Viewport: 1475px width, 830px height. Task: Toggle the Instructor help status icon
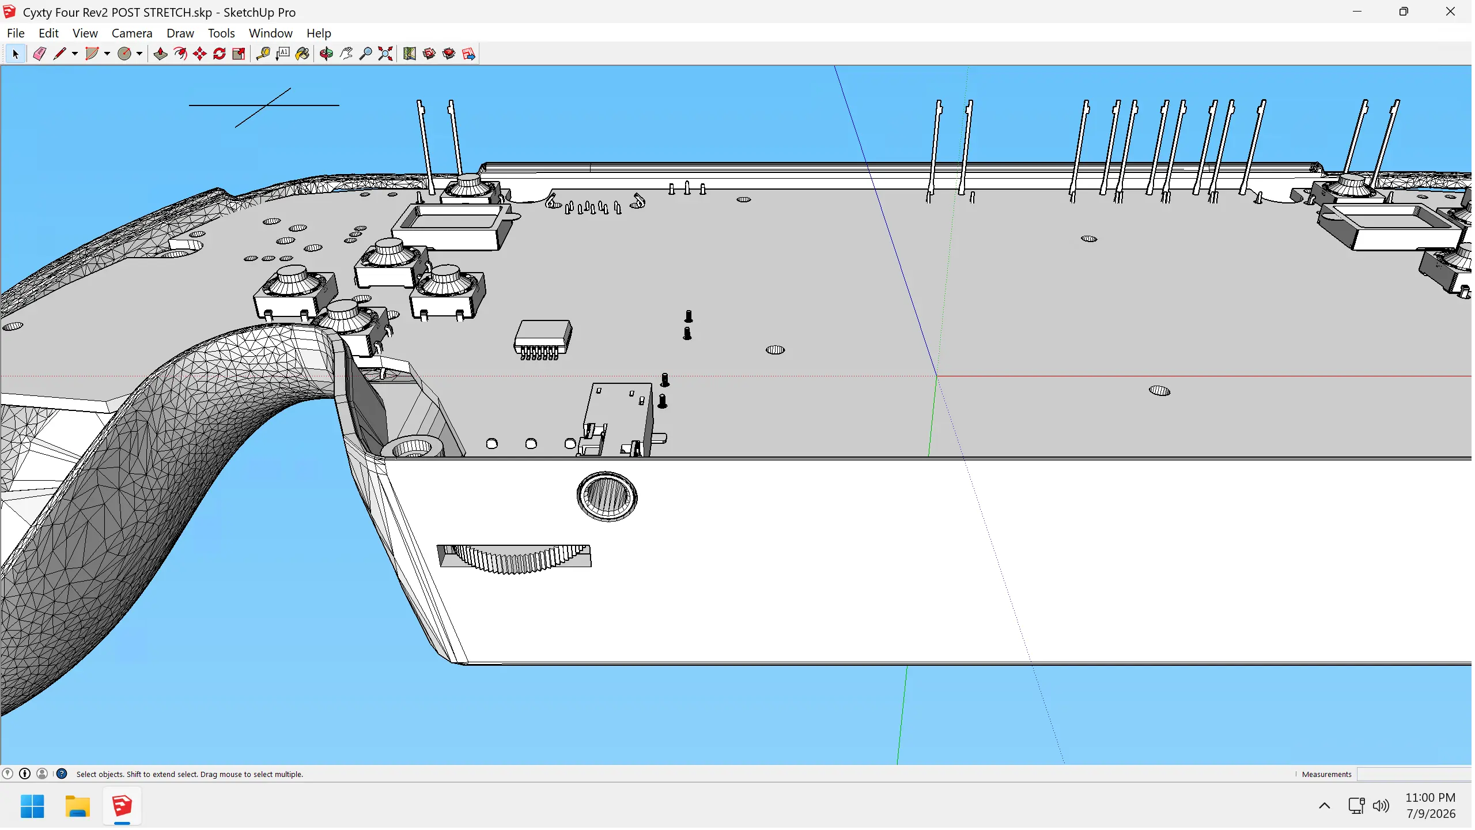62,775
